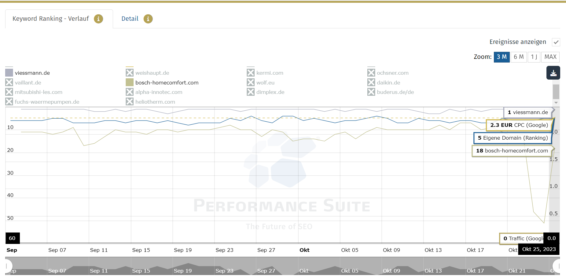The width and height of the screenshot is (566, 279).
Task: Toggle bosch-homecomfort.com legend swatch
Action: click(130, 82)
